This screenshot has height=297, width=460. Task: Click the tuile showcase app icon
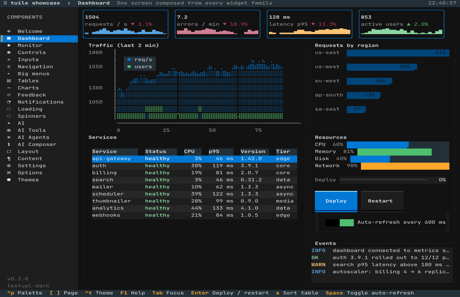point(5,3)
